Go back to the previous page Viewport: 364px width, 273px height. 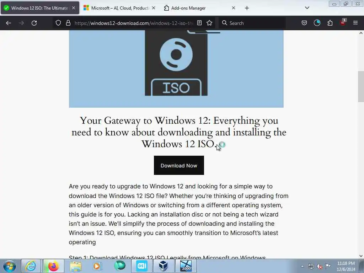[9, 23]
